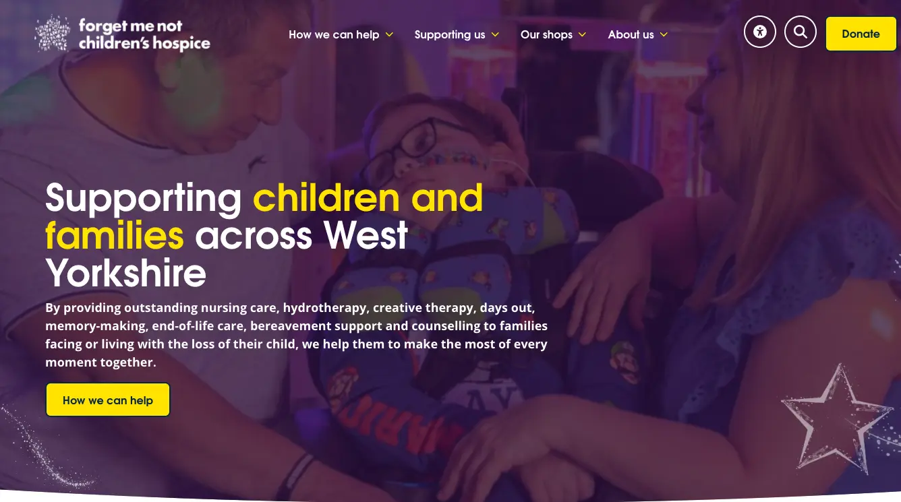Image resolution: width=901 pixels, height=502 pixels.
Task: Expand the chevron beside How we can help
Action: [x=389, y=35]
